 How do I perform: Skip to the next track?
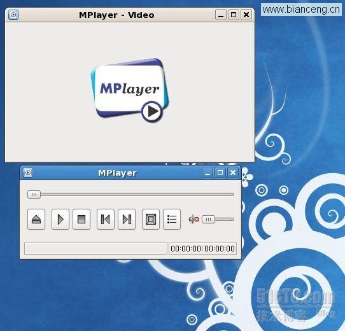pyautogui.click(x=127, y=219)
